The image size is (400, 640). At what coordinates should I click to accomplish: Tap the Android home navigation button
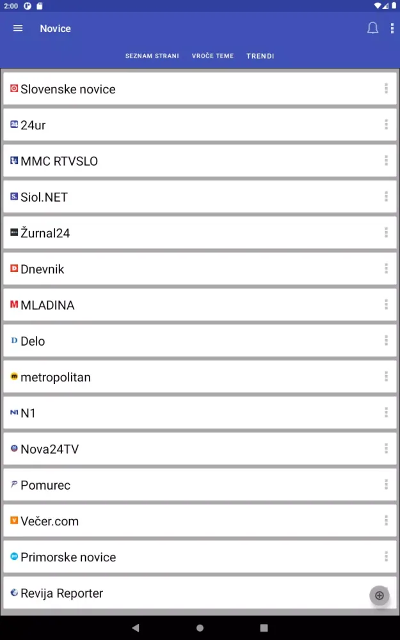(200, 628)
